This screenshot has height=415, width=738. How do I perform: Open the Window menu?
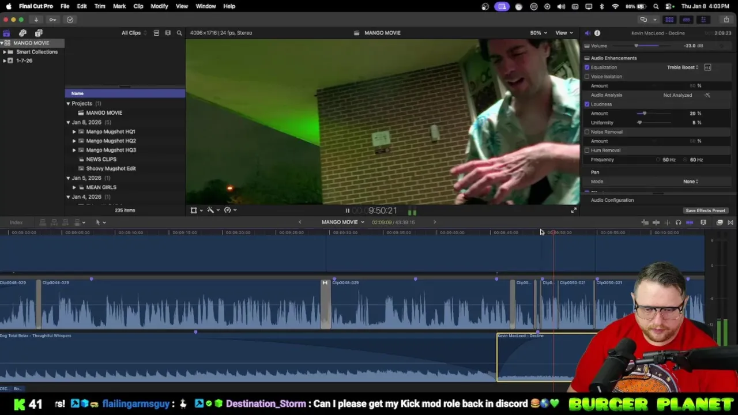click(x=206, y=6)
